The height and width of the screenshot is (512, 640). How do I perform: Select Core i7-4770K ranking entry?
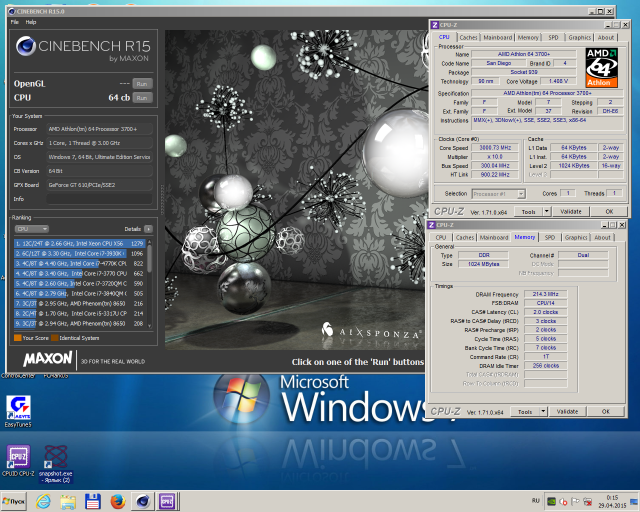[x=80, y=263]
